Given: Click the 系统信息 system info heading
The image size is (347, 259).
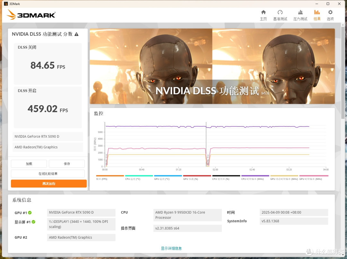Looking at the screenshot, I should [22, 200].
